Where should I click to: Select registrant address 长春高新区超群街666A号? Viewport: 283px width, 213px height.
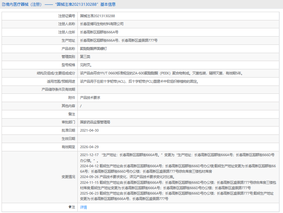click(x=99, y=32)
